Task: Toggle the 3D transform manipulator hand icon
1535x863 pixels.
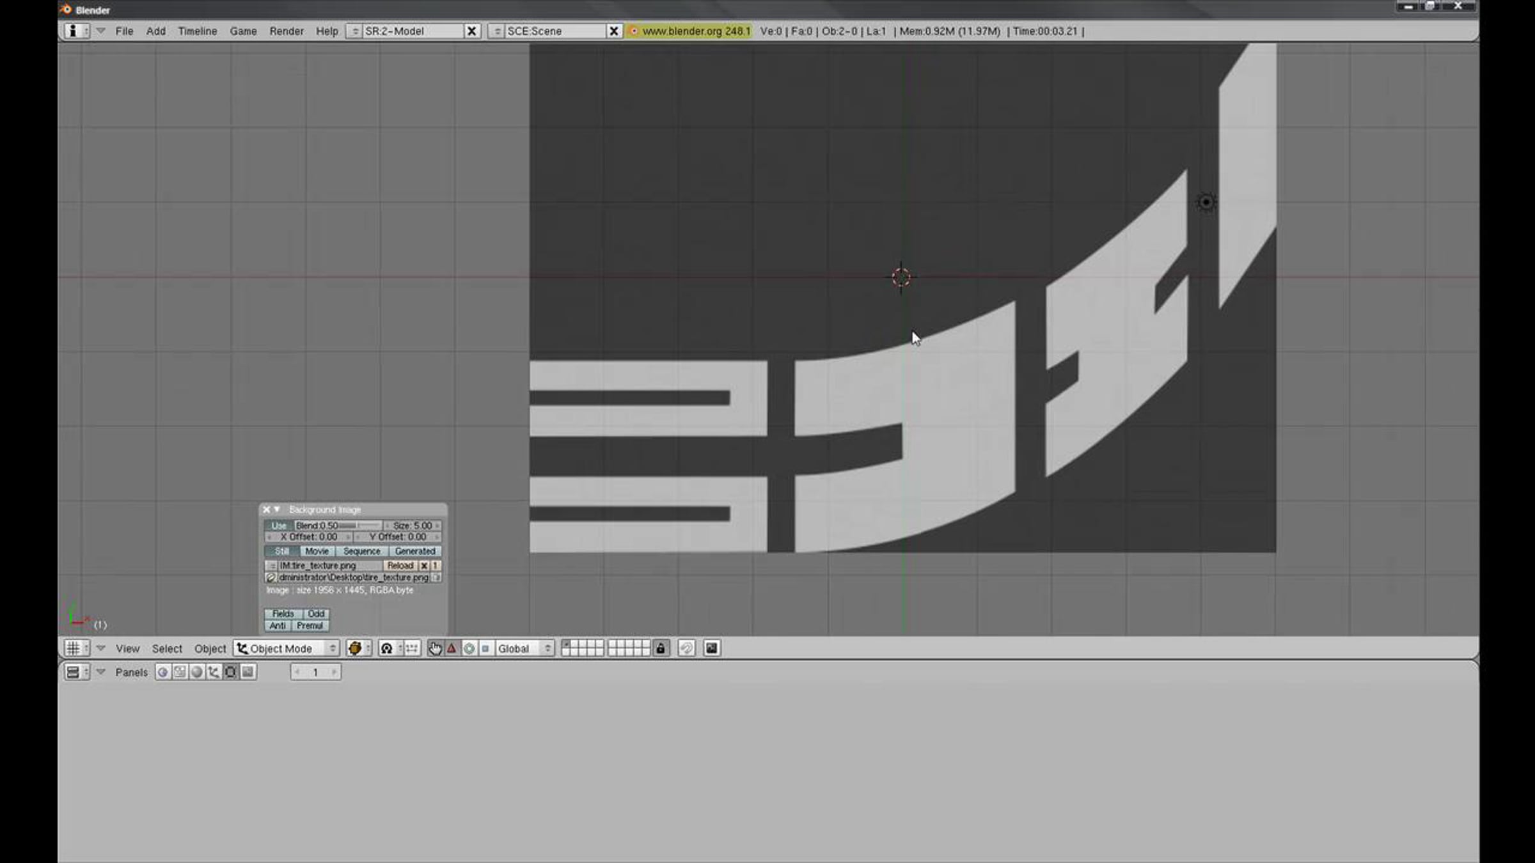Action: pos(435,648)
